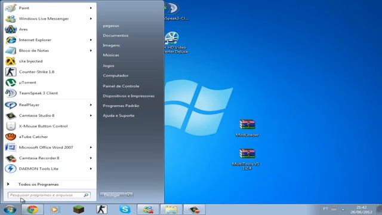Expand the Paint jump list arrow
382x215 pixels.
pos(91,8)
